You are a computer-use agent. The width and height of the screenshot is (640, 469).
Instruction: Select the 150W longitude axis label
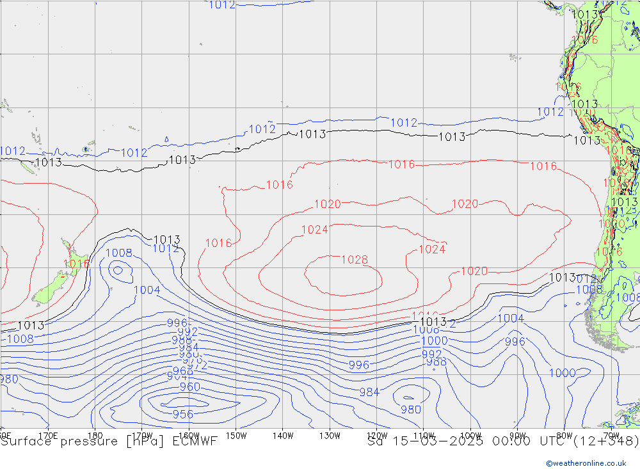[236, 436]
